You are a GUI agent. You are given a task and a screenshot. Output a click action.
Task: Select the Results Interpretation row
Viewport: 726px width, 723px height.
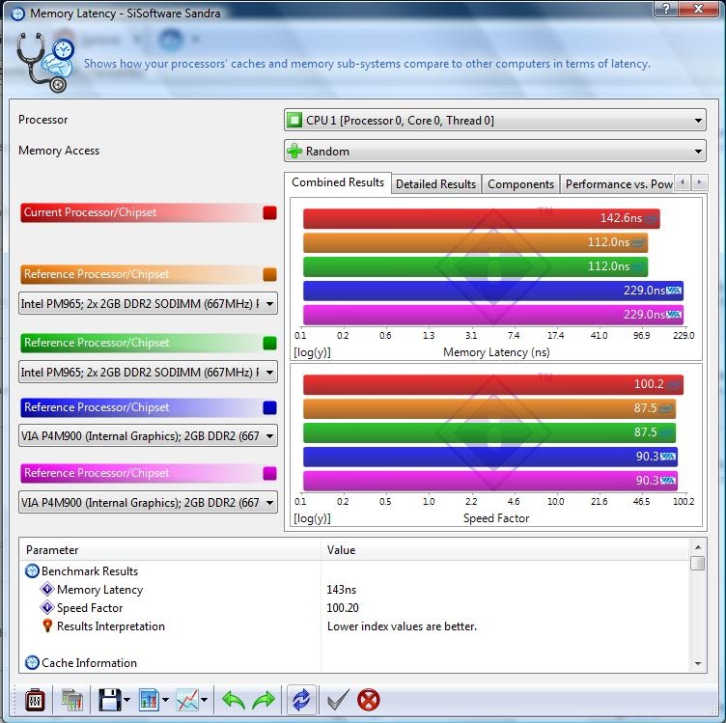tap(354, 626)
